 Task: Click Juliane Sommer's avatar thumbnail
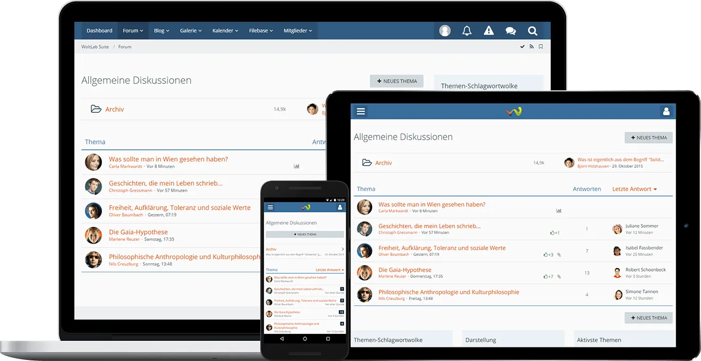click(x=617, y=229)
